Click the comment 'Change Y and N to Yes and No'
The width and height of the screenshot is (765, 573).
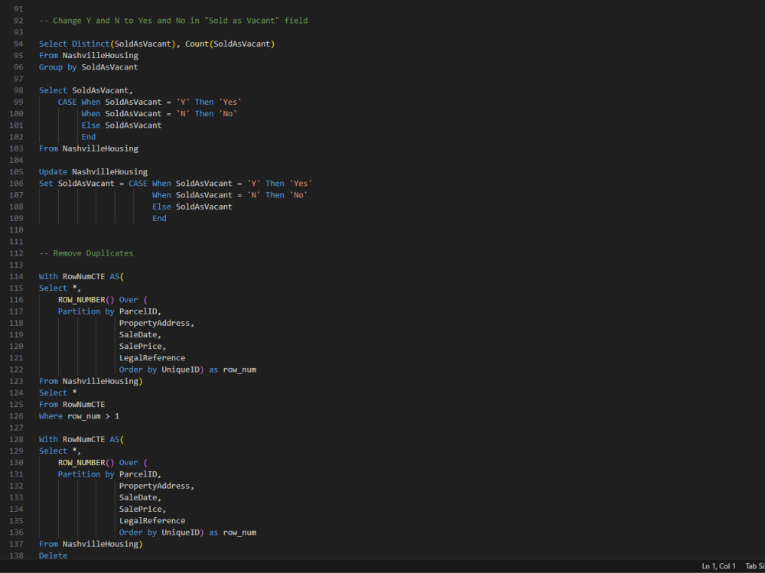[119, 21]
